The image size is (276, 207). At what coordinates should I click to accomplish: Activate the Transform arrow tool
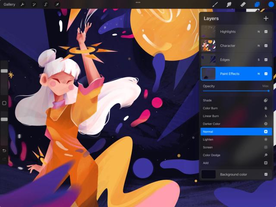point(57,4)
